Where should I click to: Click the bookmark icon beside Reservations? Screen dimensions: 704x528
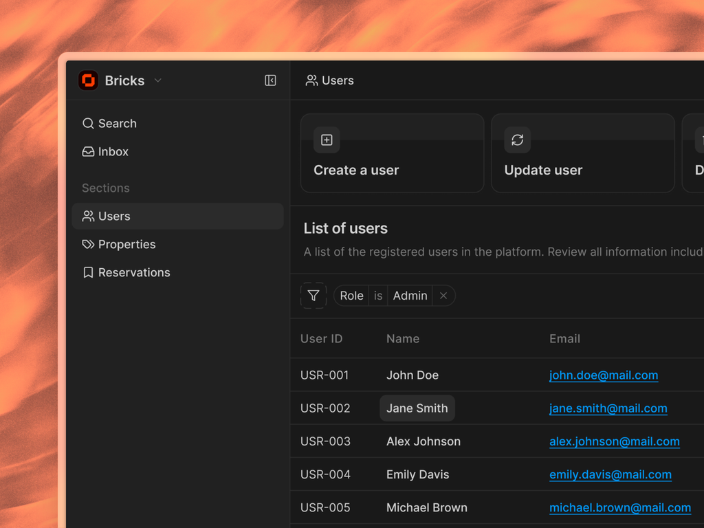(88, 272)
